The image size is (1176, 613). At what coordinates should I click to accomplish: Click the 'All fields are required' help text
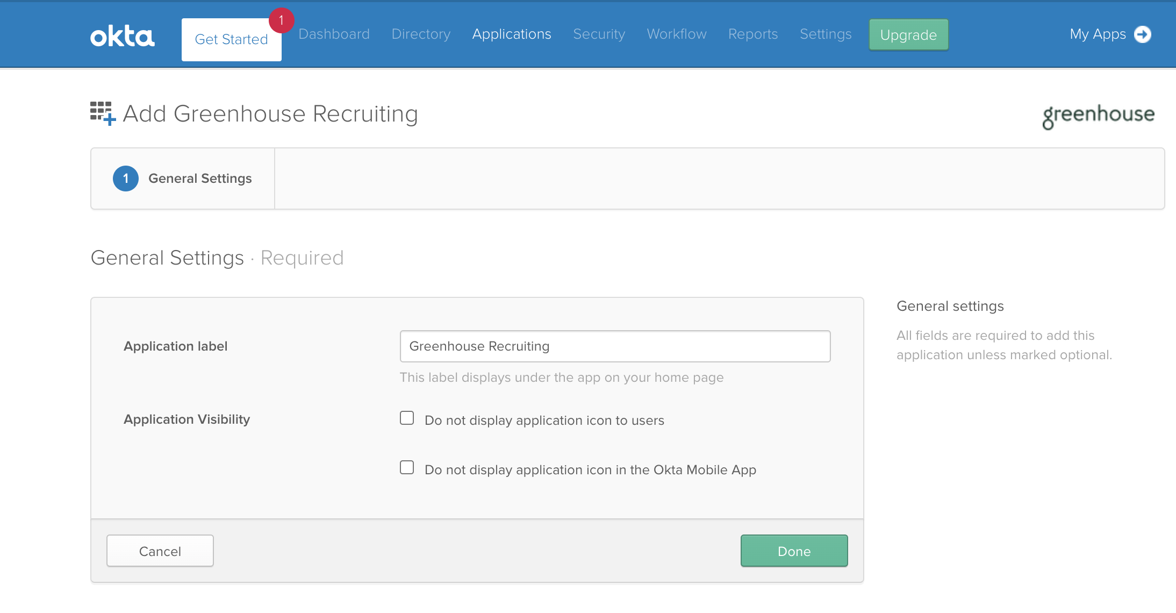1004,345
